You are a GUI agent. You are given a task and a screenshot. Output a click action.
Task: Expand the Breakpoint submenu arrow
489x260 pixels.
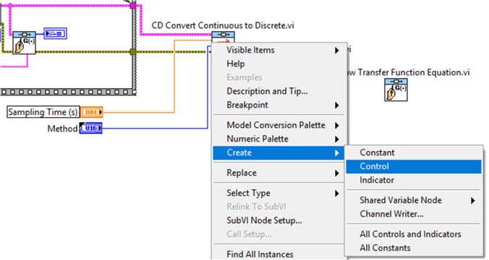pos(337,105)
